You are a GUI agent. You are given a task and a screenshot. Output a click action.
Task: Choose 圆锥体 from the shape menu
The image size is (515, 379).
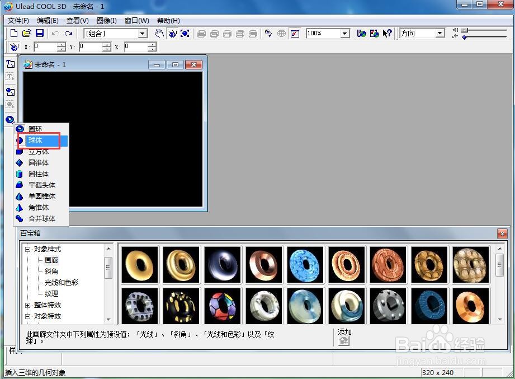point(41,163)
